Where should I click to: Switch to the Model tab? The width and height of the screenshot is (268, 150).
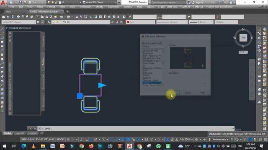tap(8, 133)
